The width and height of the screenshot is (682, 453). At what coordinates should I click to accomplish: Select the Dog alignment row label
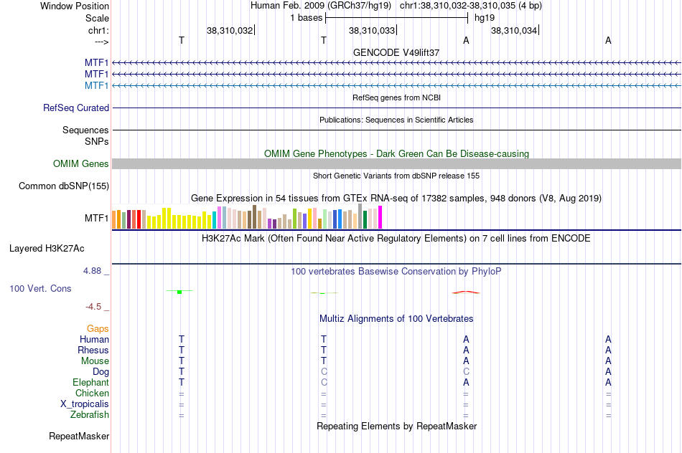coord(101,372)
